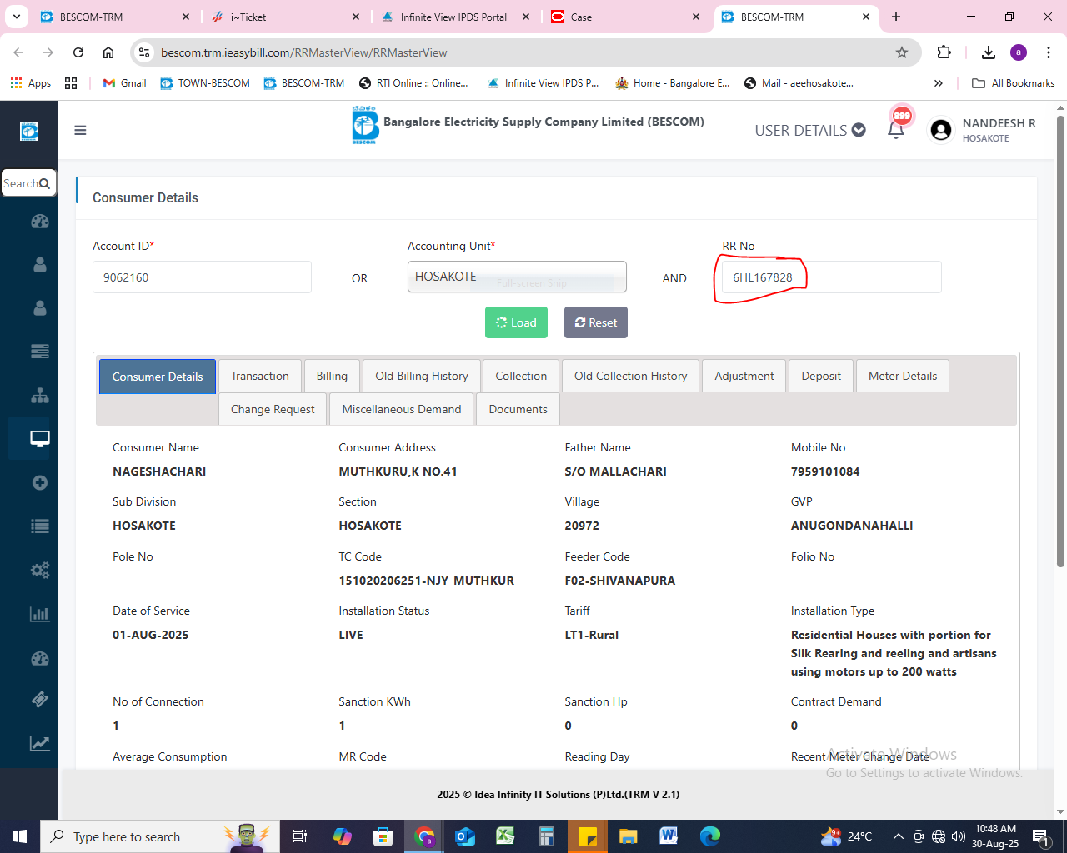The height and width of the screenshot is (853, 1067).
Task: Toggle the hamburger sidebar menu
Action: tap(80, 130)
